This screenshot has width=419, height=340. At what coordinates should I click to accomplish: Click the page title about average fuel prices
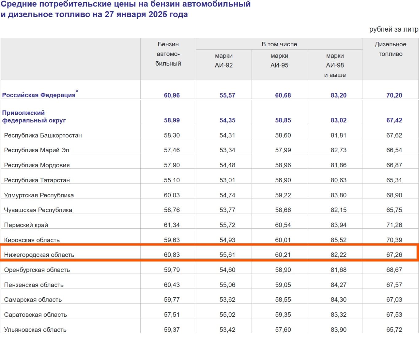126,9
